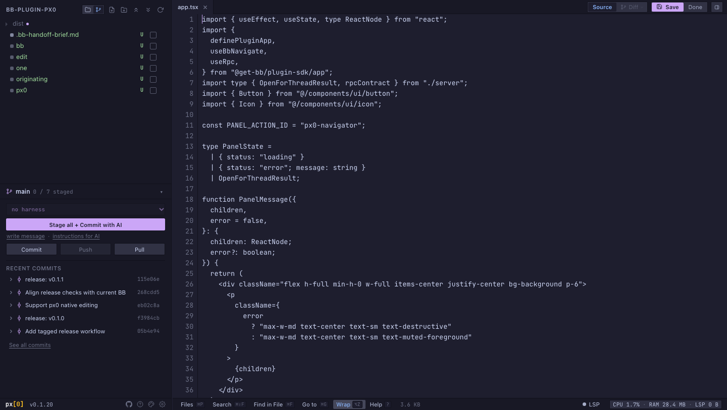The image size is (727, 410).
Task: Open the GitHub icon link in footer
Action: (x=129, y=404)
